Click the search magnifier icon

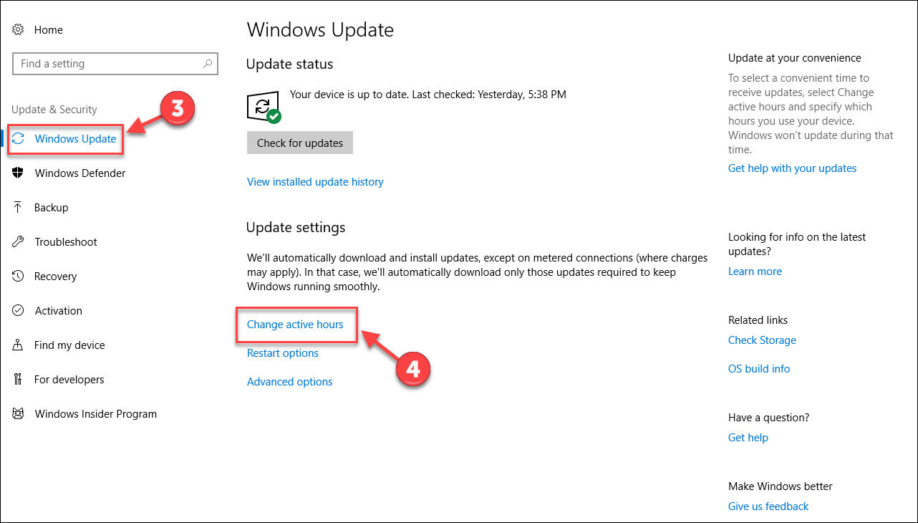click(x=208, y=64)
